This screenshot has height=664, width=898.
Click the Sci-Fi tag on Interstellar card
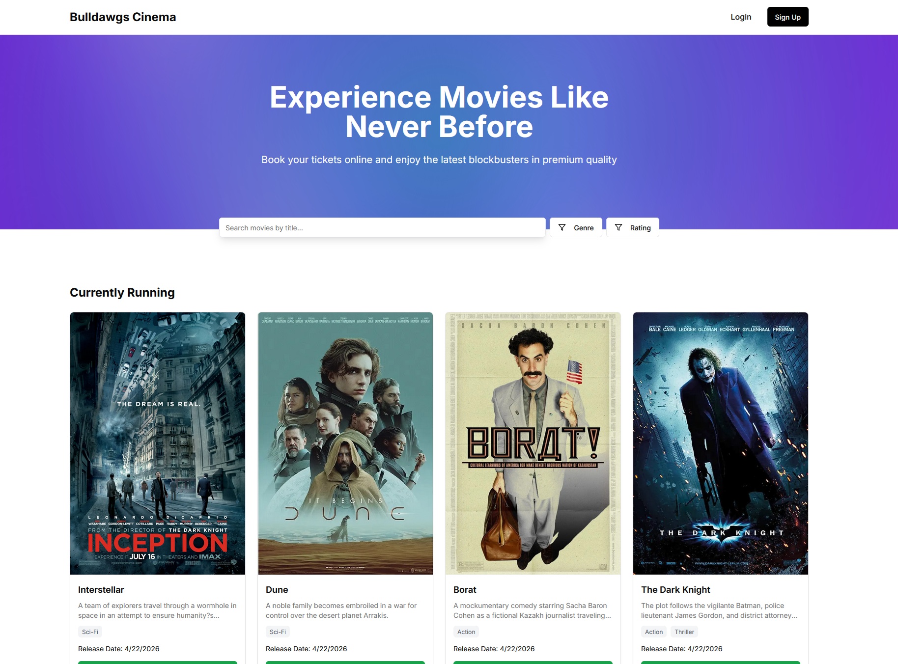[90, 632]
